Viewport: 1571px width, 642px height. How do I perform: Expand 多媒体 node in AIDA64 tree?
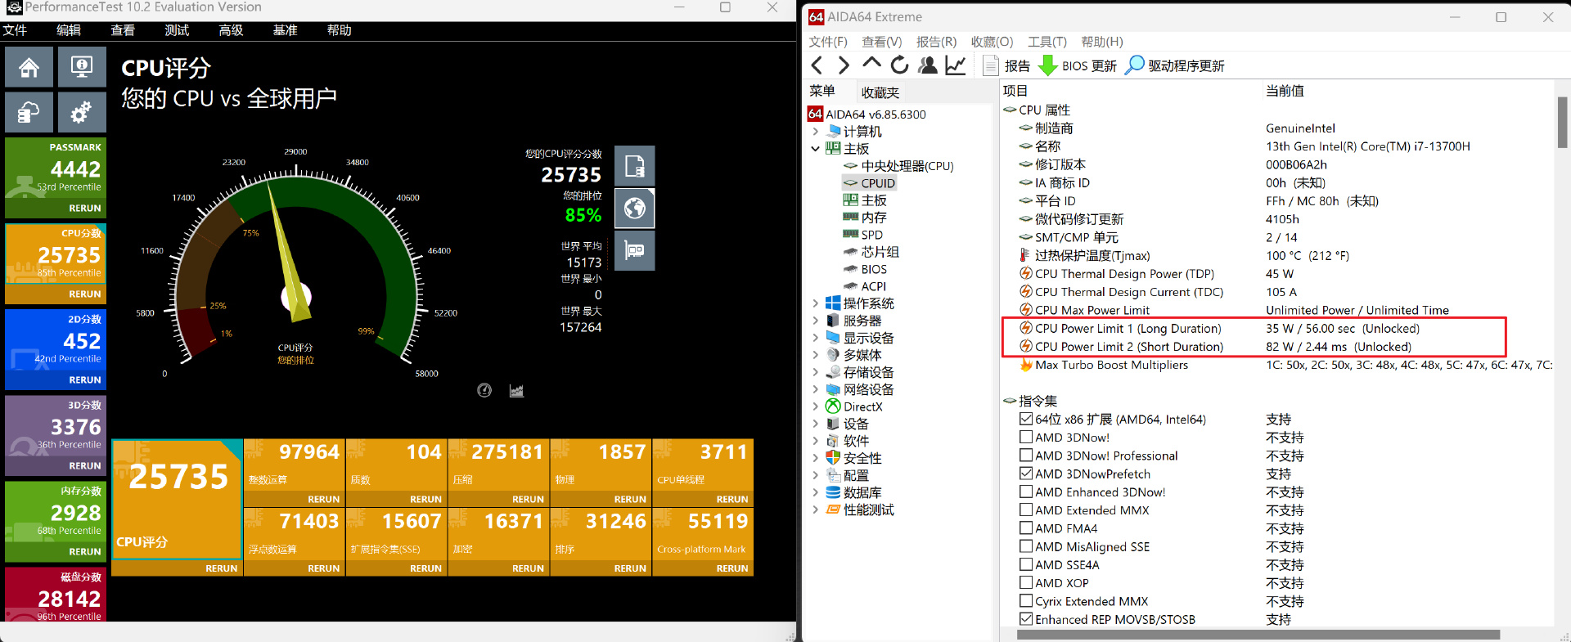click(x=815, y=355)
